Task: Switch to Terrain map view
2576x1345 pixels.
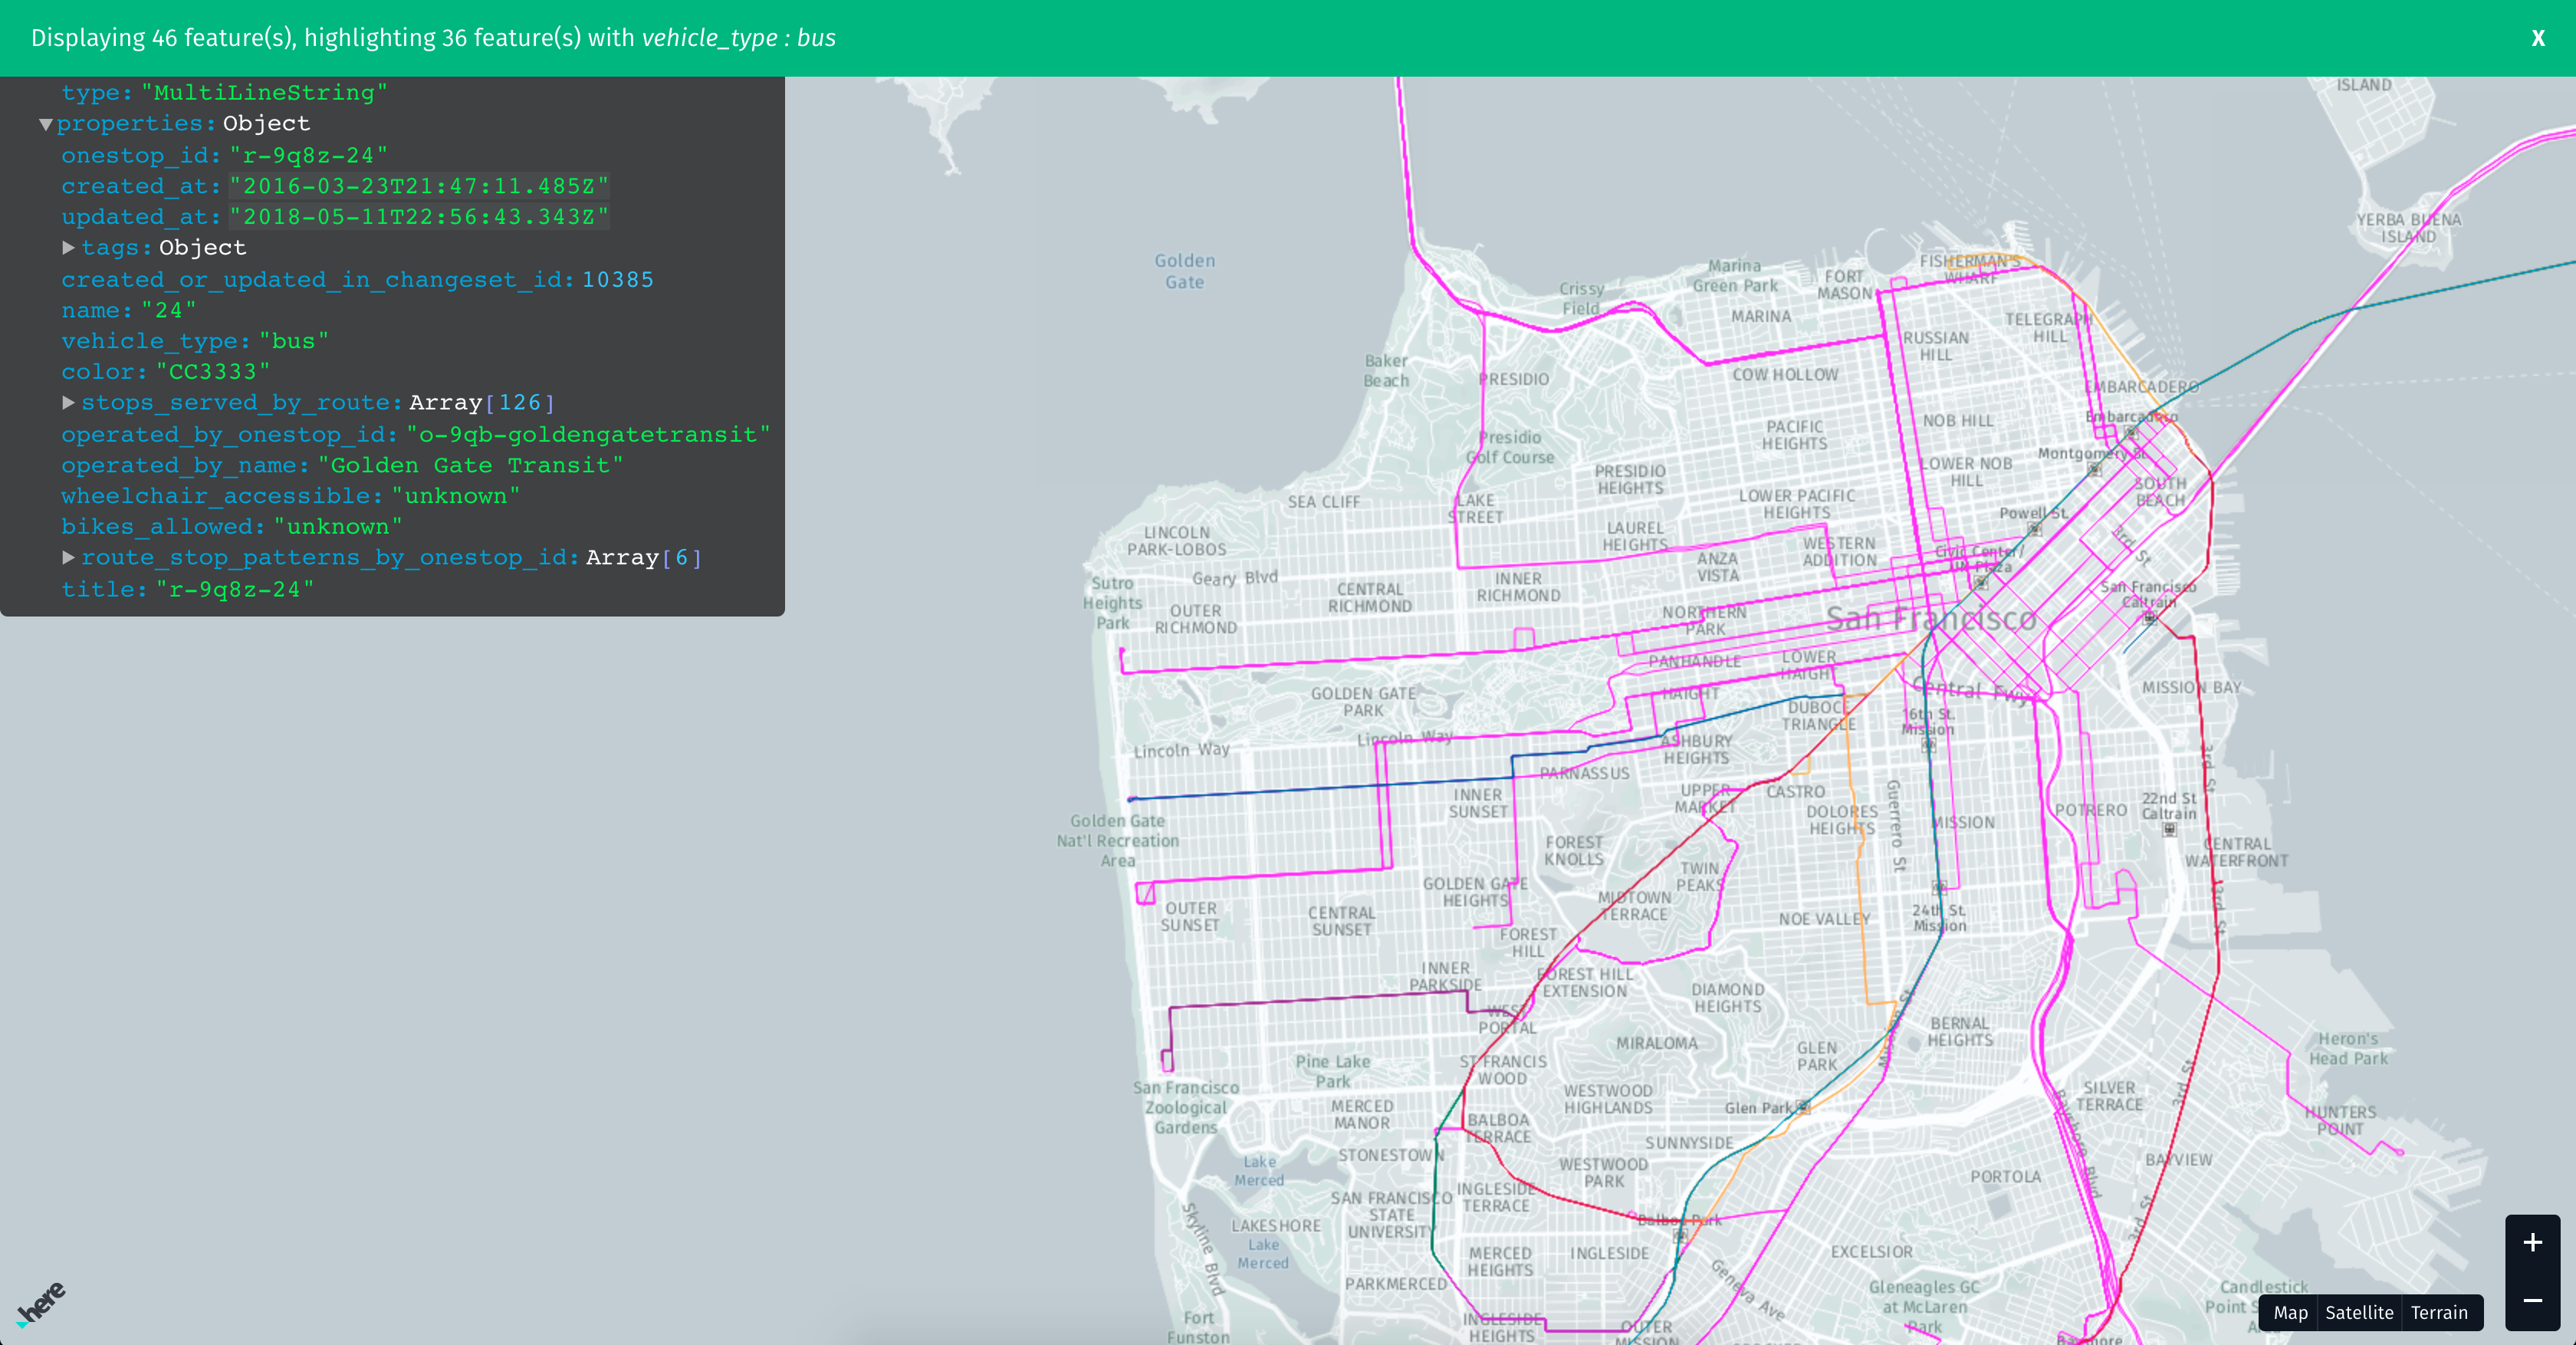Action: (x=2438, y=1312)
